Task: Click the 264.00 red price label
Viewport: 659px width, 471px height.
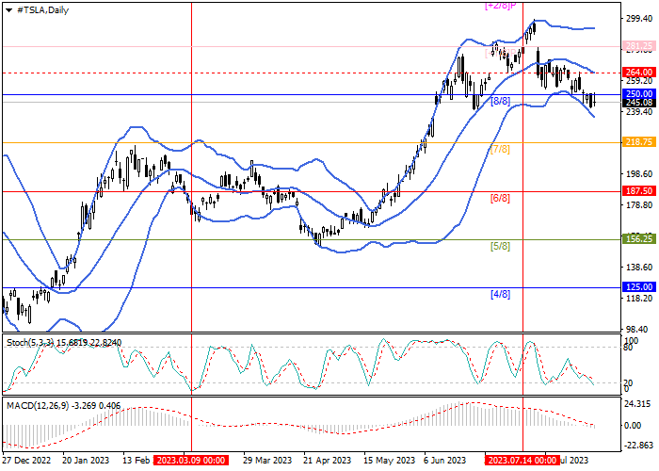Action: pyautogui.click(x=639, y=73)
